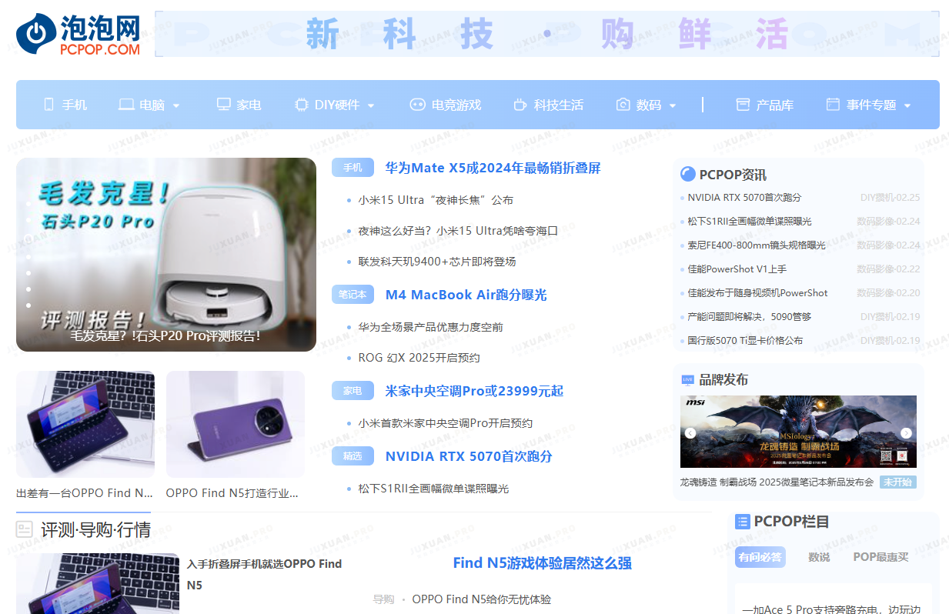
Task: Click the 笔记本 category tag button
Action: (x=353, y=295)
